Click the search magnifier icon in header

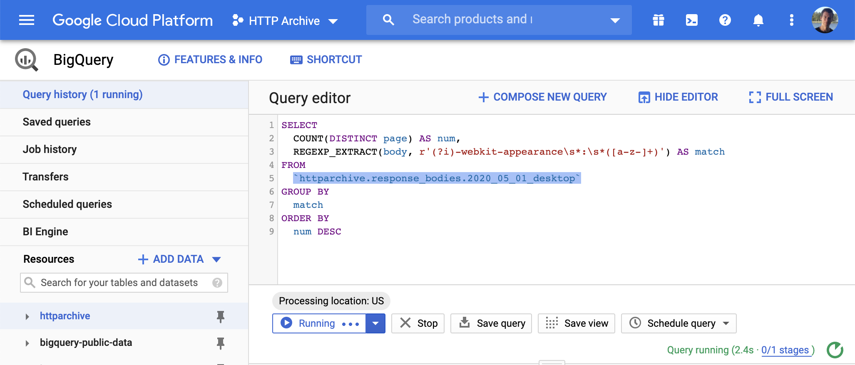(x=388, y=20)
